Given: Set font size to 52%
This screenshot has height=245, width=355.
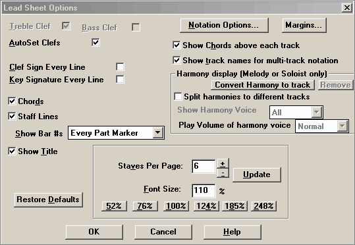Looking at the screenshot, I should (114, 206).
